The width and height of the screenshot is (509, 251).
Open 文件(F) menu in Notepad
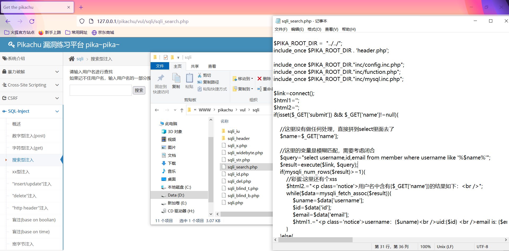281,29
